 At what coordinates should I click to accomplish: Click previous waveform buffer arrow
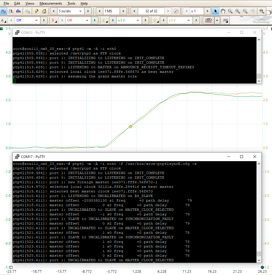click(x=134, y=11)
